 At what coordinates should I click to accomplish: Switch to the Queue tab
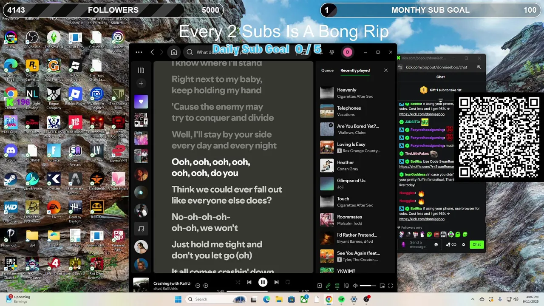click(327, 71)
